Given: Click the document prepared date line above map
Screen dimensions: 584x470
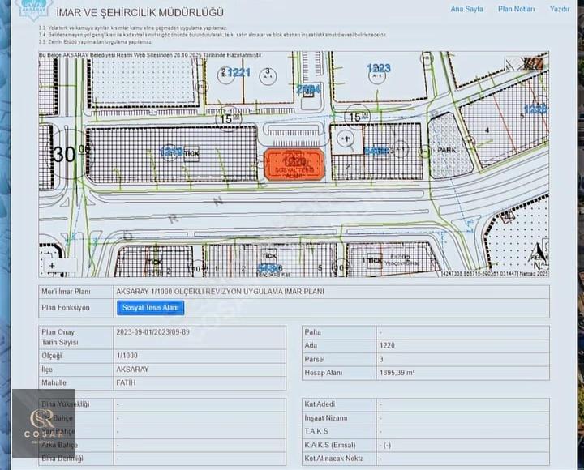Looking at the screenshot, I should tap(150, 55).
